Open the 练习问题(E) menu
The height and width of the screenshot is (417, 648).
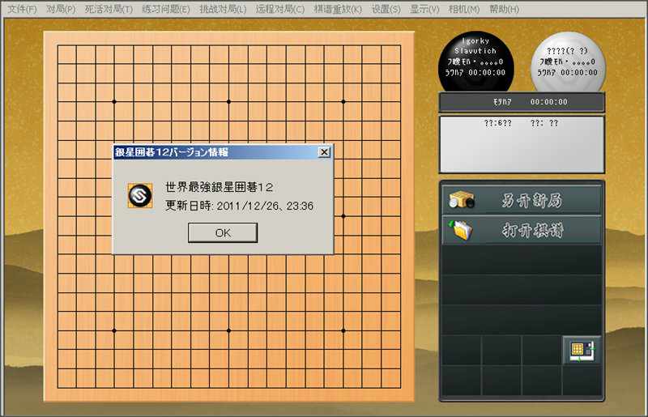tap(166, 9)
